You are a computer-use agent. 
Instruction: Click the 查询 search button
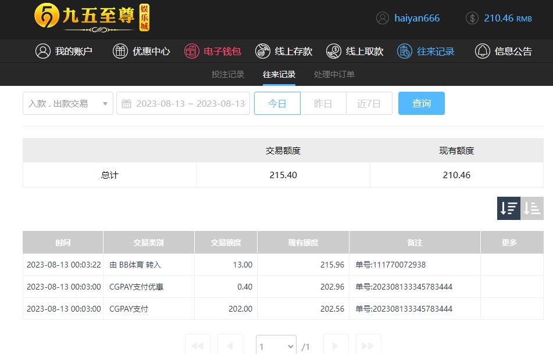[422, 103]
